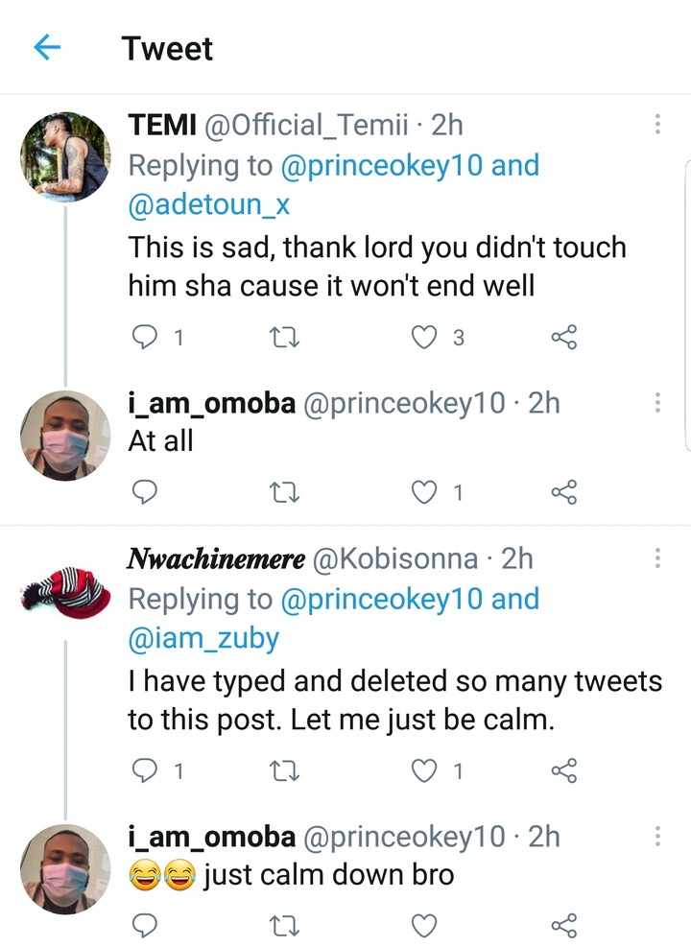Reply to the 'just calm down bro' tweet
The width and height of the screenshot is (691, 947).
(x=143, y=925)
